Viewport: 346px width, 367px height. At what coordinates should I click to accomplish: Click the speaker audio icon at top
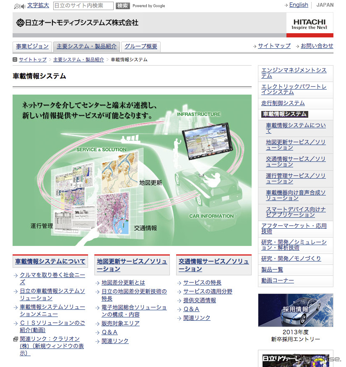coord(23,6)
